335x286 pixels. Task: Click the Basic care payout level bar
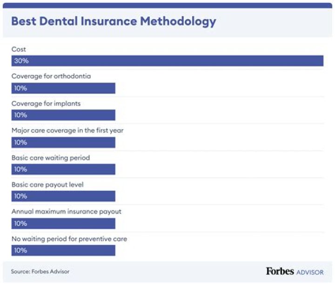pyautogui.click(x=63, y=196)
